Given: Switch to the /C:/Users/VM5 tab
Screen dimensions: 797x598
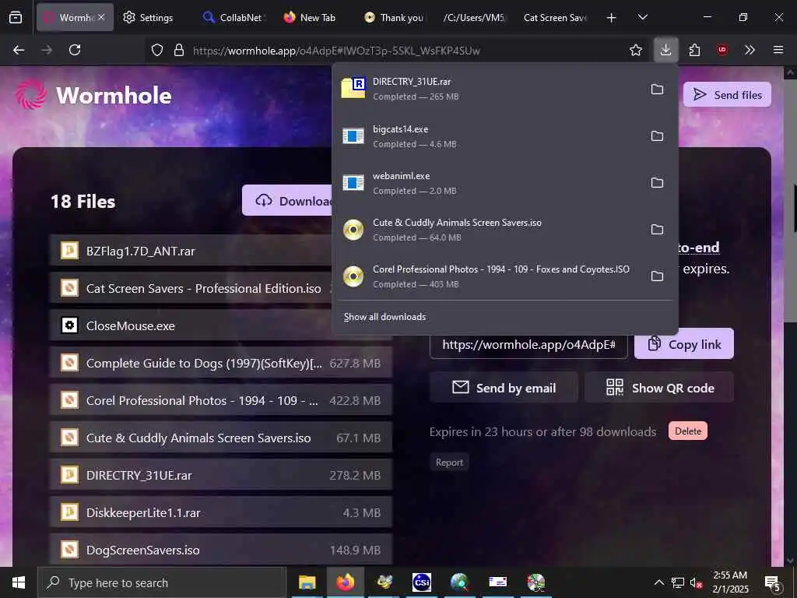Looking at the screenshot, I should [474, 17].
